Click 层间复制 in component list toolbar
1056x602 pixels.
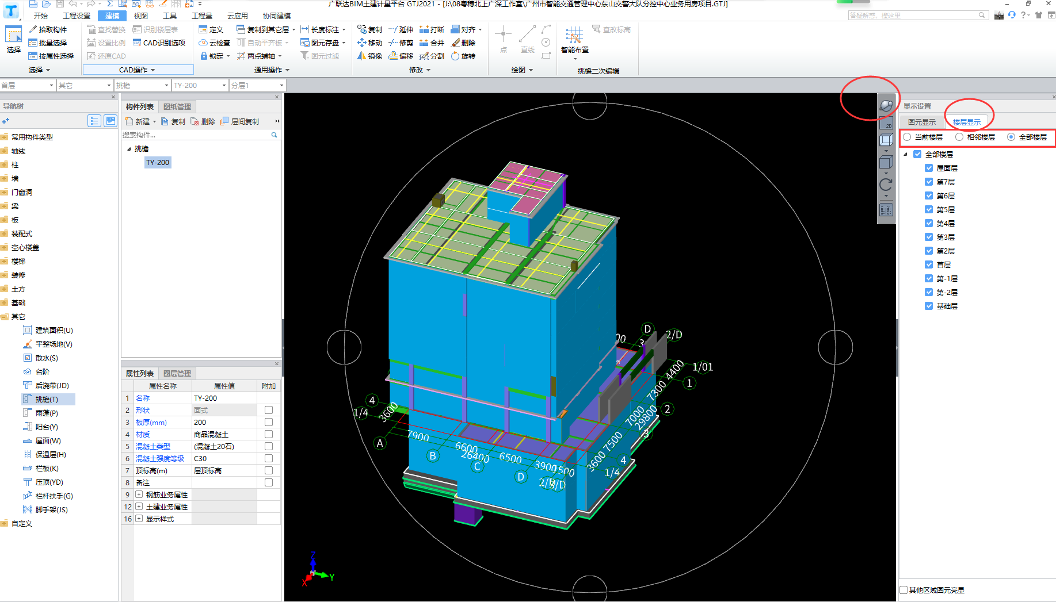tap(240, 121)
